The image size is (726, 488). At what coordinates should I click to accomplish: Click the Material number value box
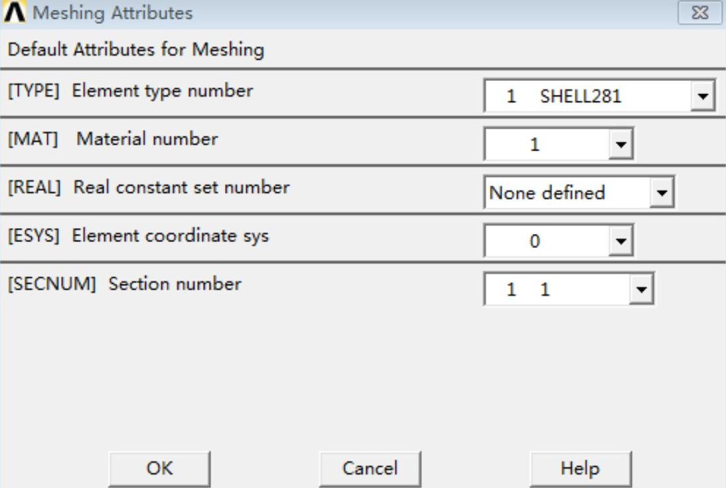(545, 145)
